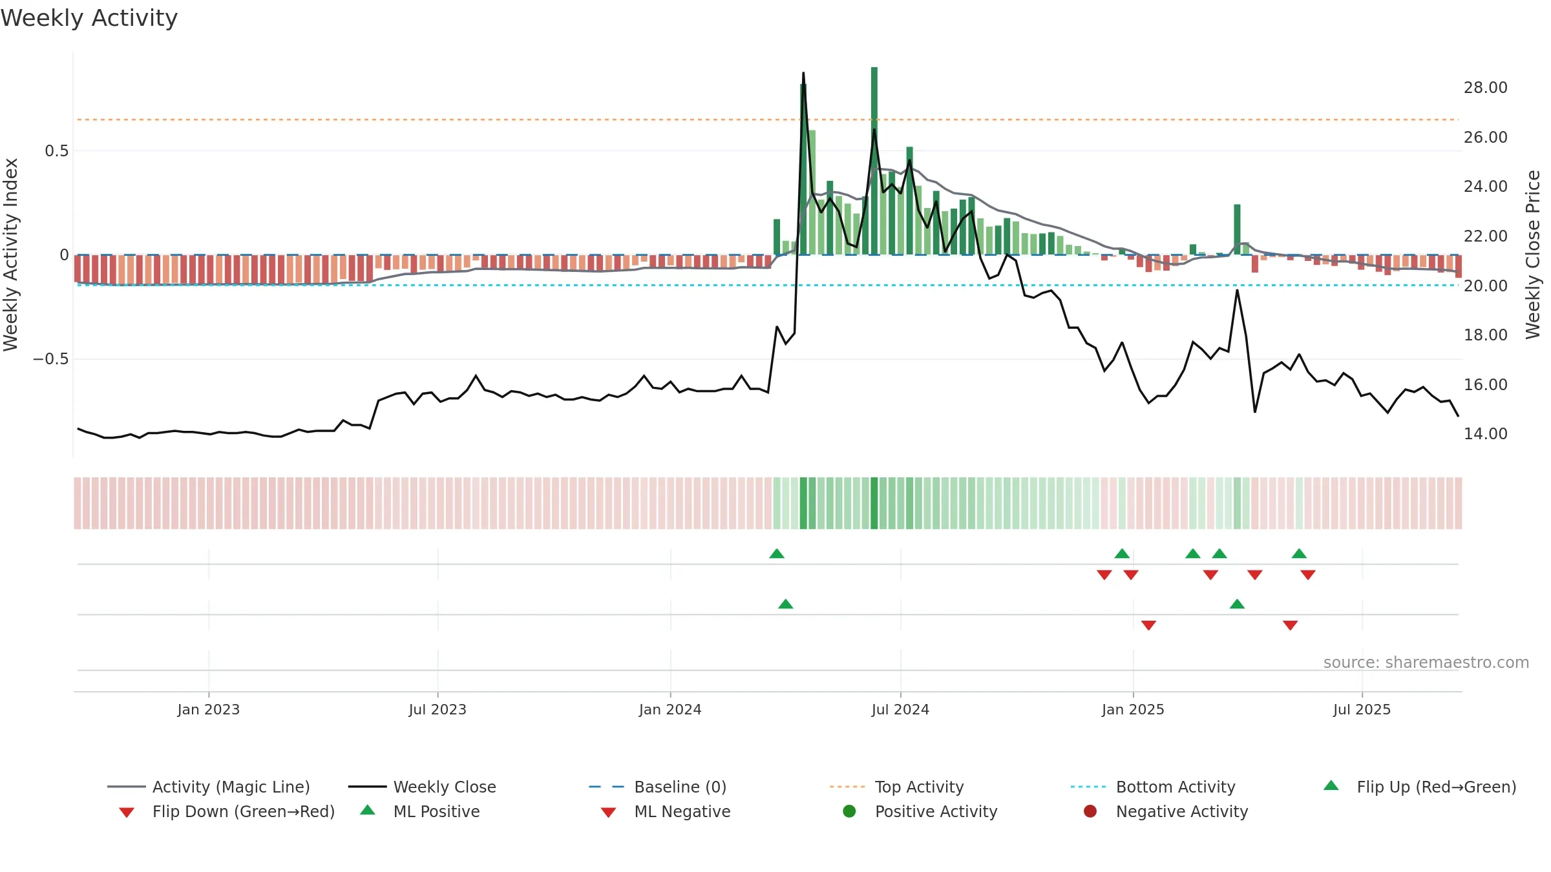This screenshot has height=872, width=1551.
Task: Click the 28.00 price axis label
Action: coord(1486,87)
